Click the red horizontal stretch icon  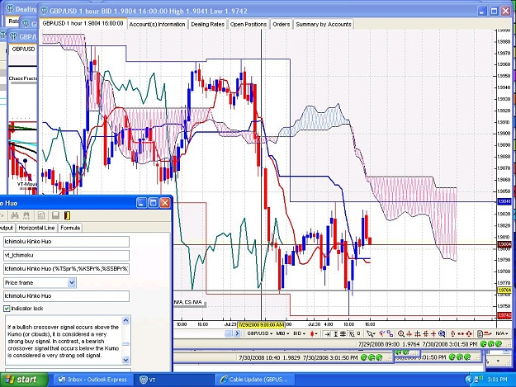click(x=461, y=333)
